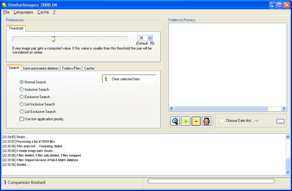Click left arrow of Folders list scrollbar

pyautogui.click(x=172, y=109)
